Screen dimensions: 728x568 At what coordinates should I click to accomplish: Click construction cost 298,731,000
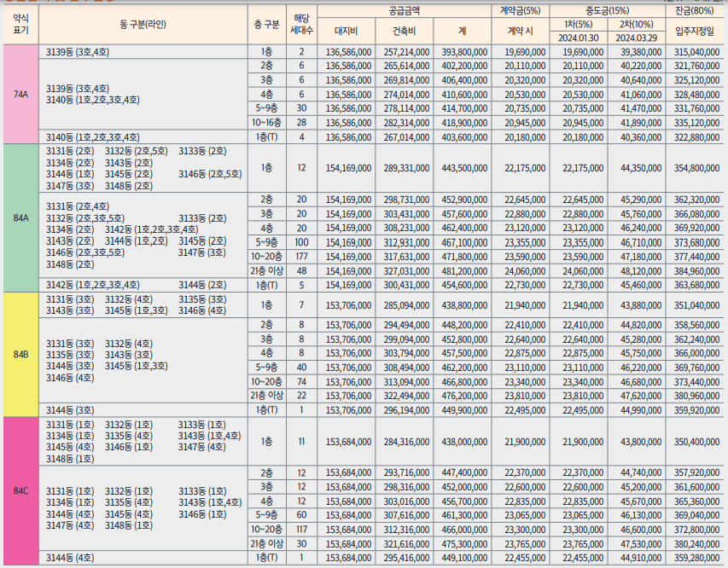point(406,200)
